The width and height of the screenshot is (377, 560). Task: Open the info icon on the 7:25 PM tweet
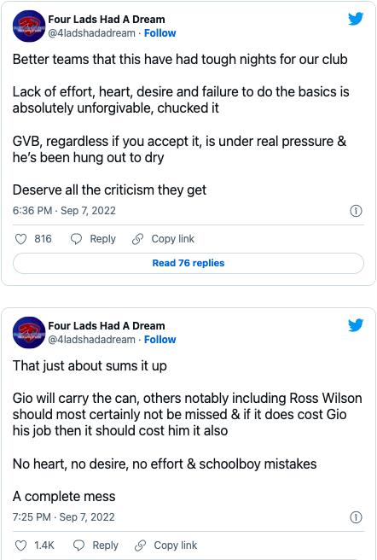[356, 517]
